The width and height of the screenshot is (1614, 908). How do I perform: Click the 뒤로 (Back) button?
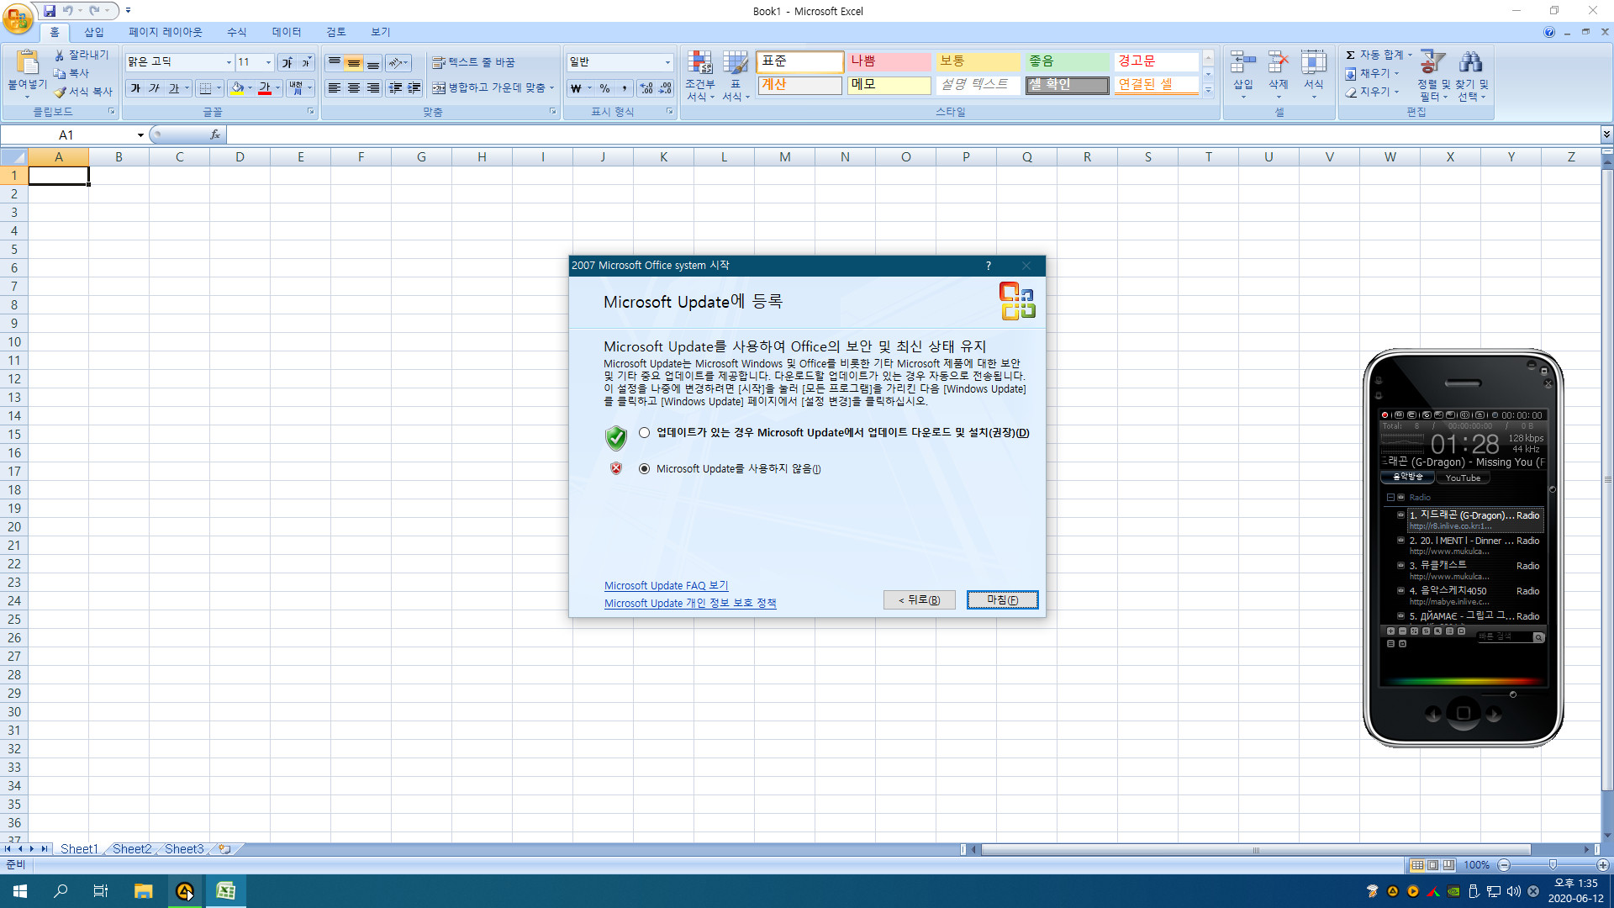coord(919,600)
